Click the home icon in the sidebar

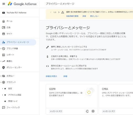tap(4, 21)
